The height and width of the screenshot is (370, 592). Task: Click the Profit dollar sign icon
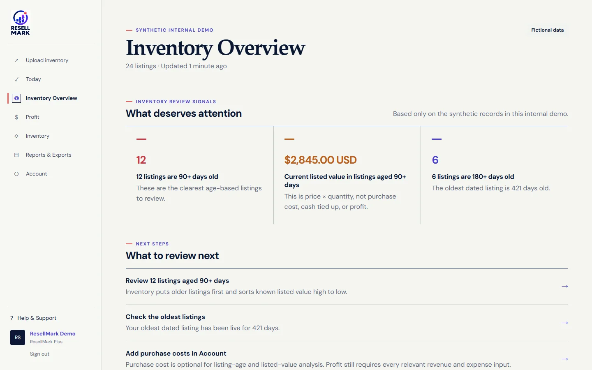[x=16, y=117]
